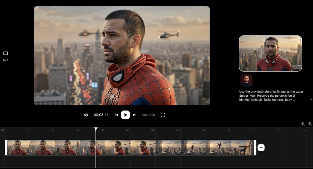Skip to previous frame or clip
Viewport: 313px width, 169px height.
[117, 115]
